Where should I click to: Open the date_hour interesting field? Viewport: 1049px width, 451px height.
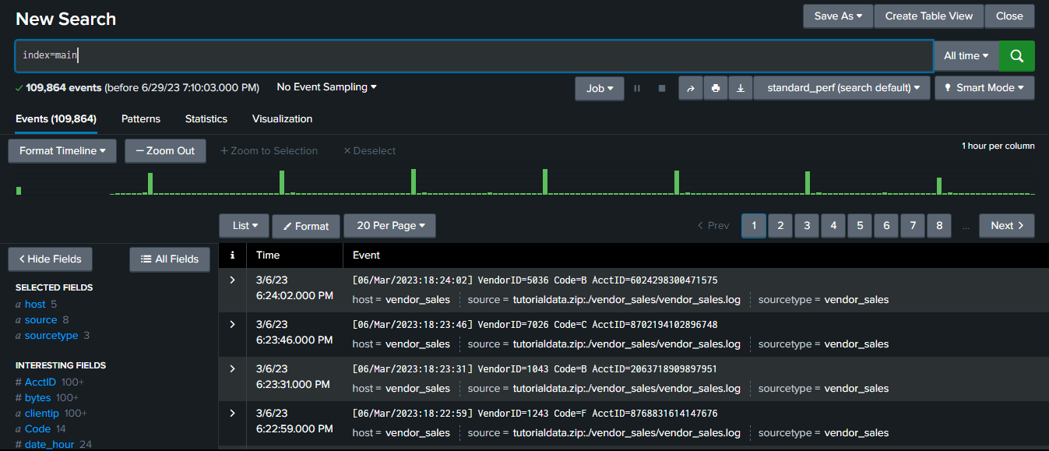(48, 445)
